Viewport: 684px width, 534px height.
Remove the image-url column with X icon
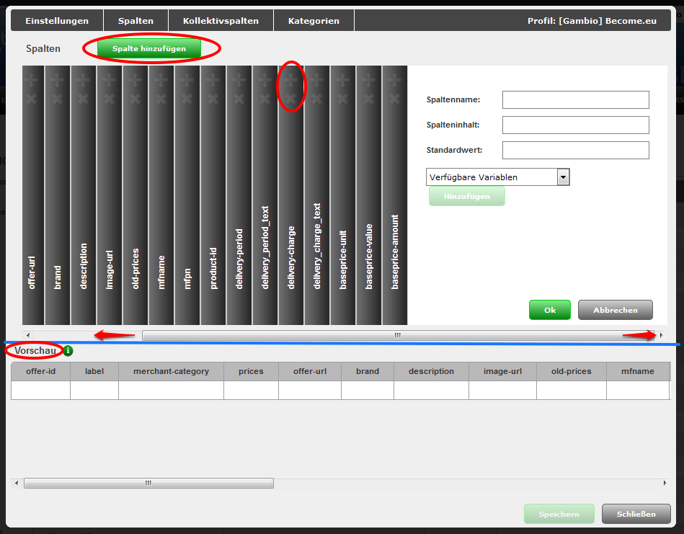110,97
